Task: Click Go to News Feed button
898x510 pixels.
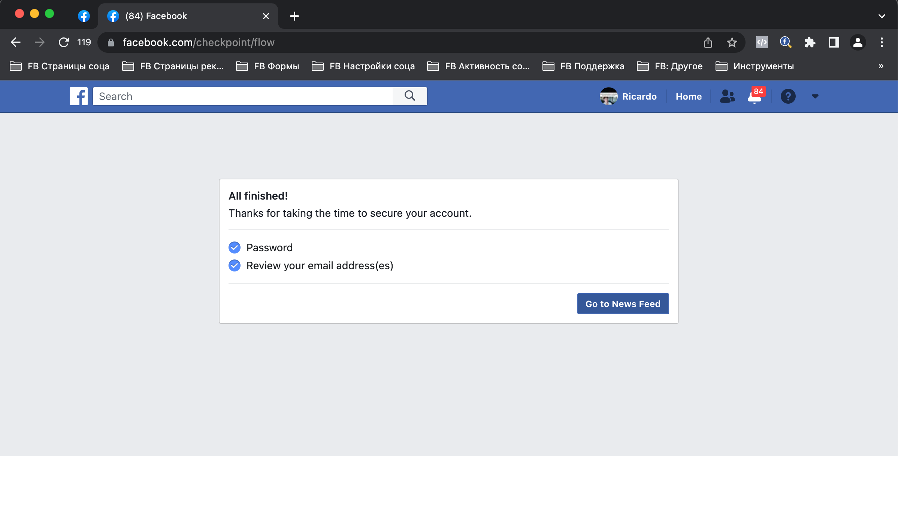Action: (x=623, y=304)
